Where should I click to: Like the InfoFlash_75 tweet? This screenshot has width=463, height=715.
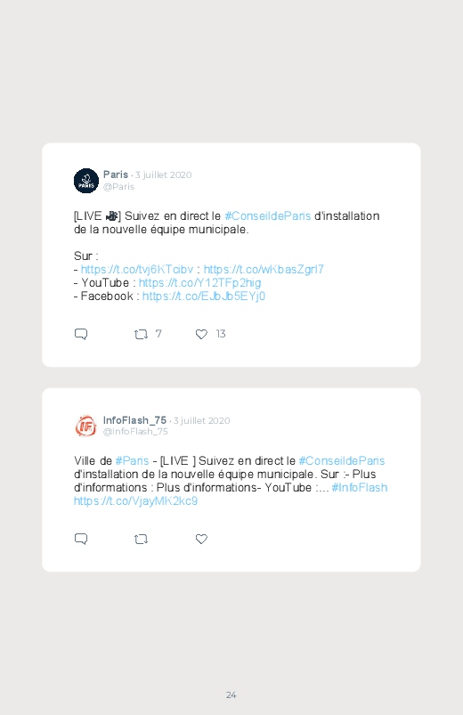tap(201, 539)
